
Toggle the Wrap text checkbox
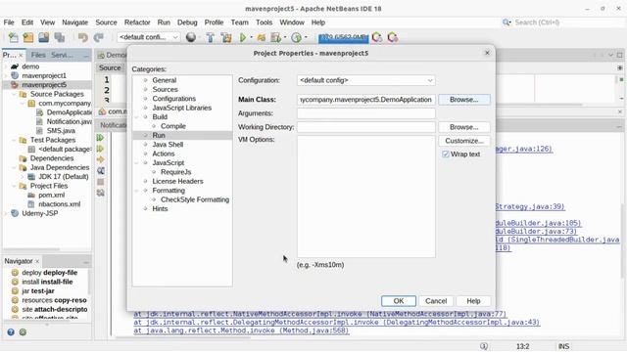pos(446,154)
